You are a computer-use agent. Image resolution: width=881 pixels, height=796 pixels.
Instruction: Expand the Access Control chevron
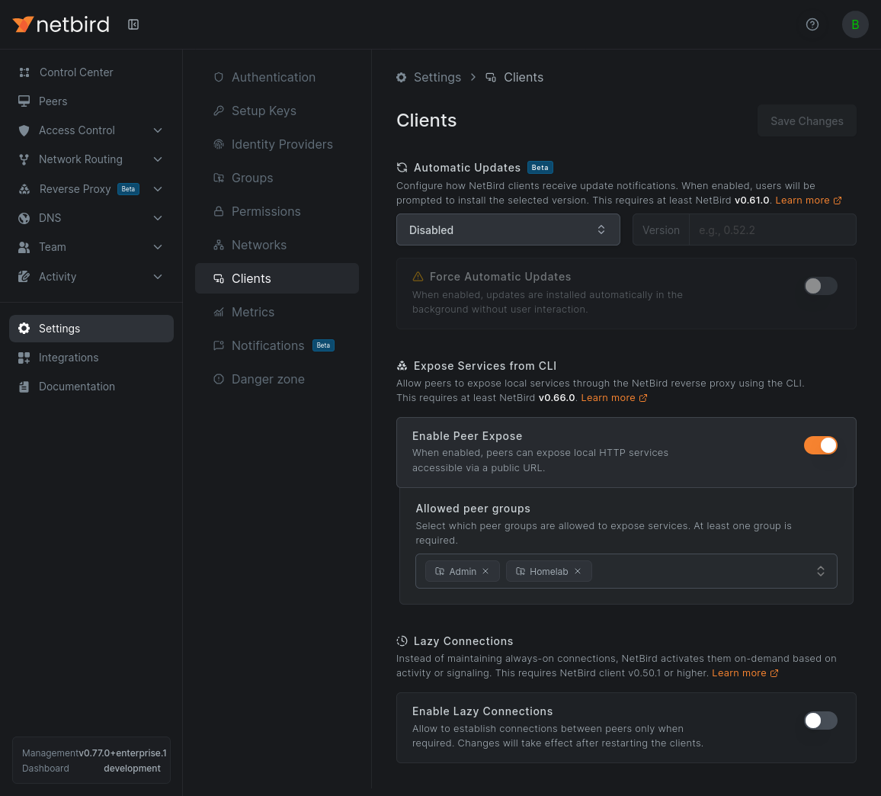(158, 130)
